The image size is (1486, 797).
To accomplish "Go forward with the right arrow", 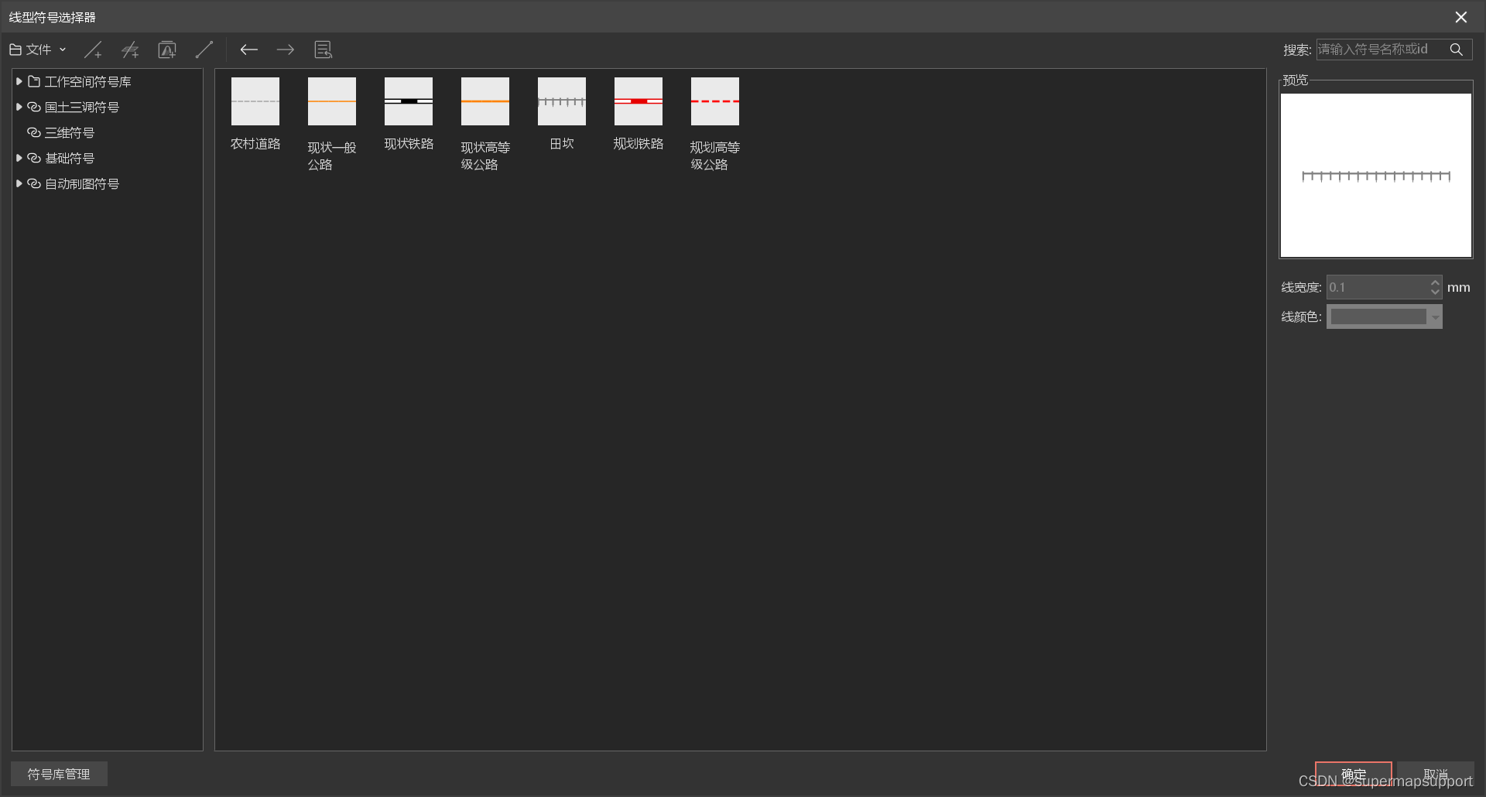I will 286,50.
